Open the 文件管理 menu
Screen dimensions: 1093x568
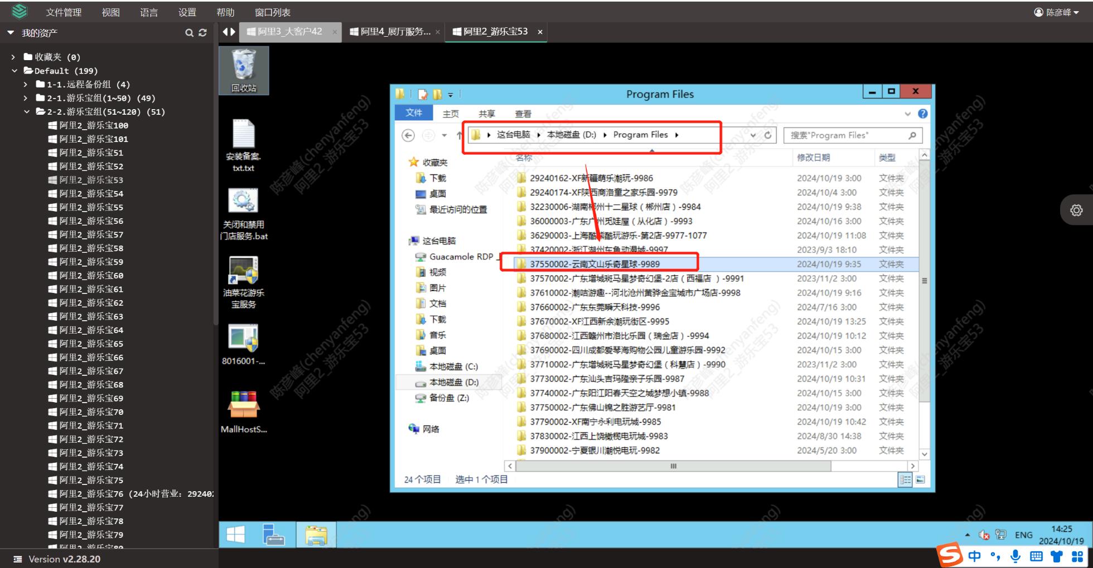point(64,12)
